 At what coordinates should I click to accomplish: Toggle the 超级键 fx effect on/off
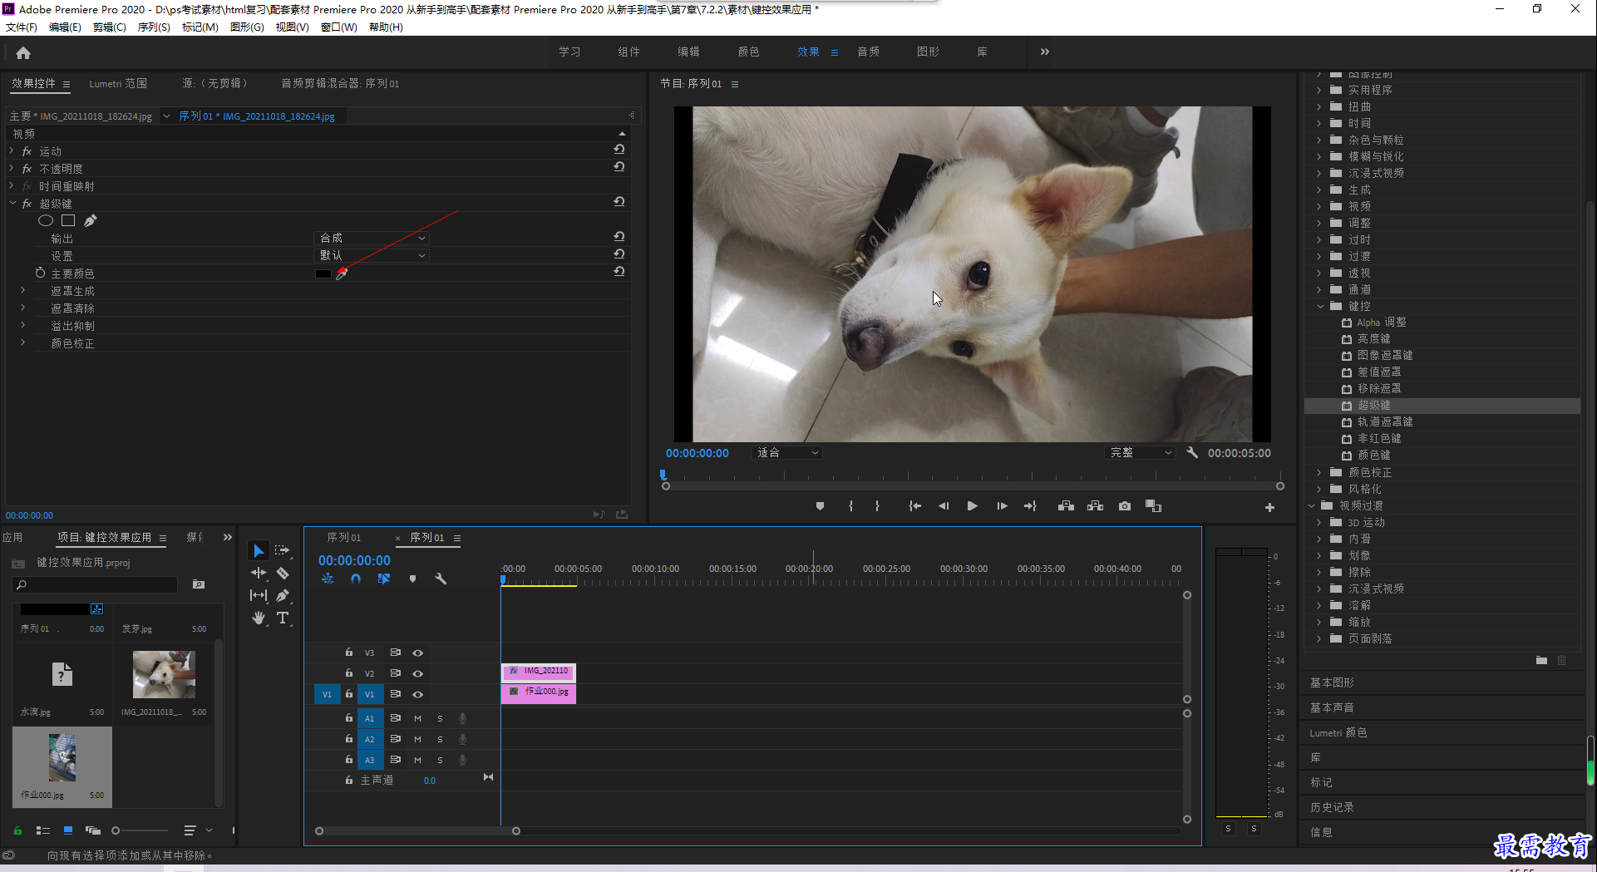pyautogui.click(x=27, y=204)
